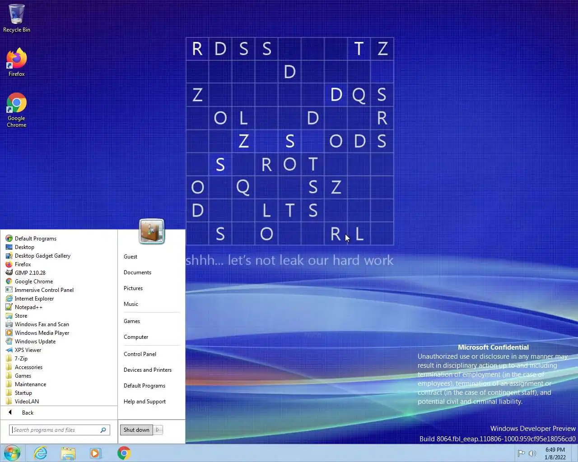Click the user account picture in Start menu
The image size is (578, 462).
click(x=152, y=231)
